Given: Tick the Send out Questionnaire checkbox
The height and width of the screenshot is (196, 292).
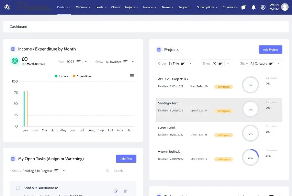Looking at the screenshot, I should 18,188.
